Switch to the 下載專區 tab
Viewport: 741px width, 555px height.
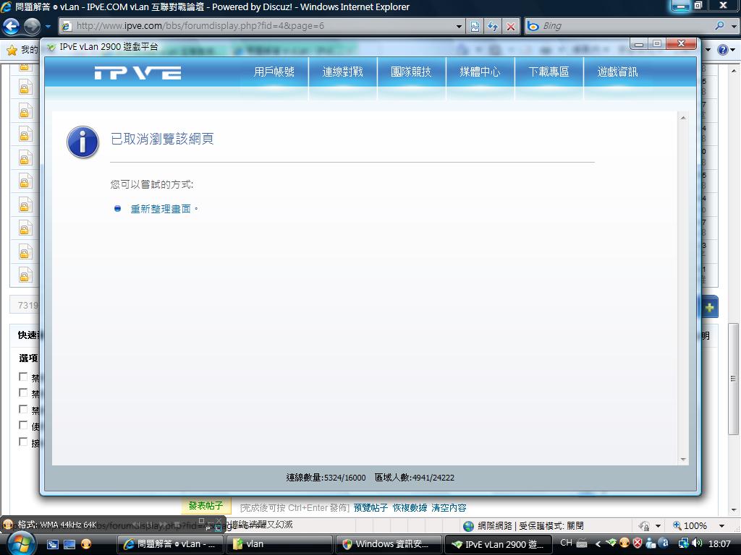[x=549, y=72]
